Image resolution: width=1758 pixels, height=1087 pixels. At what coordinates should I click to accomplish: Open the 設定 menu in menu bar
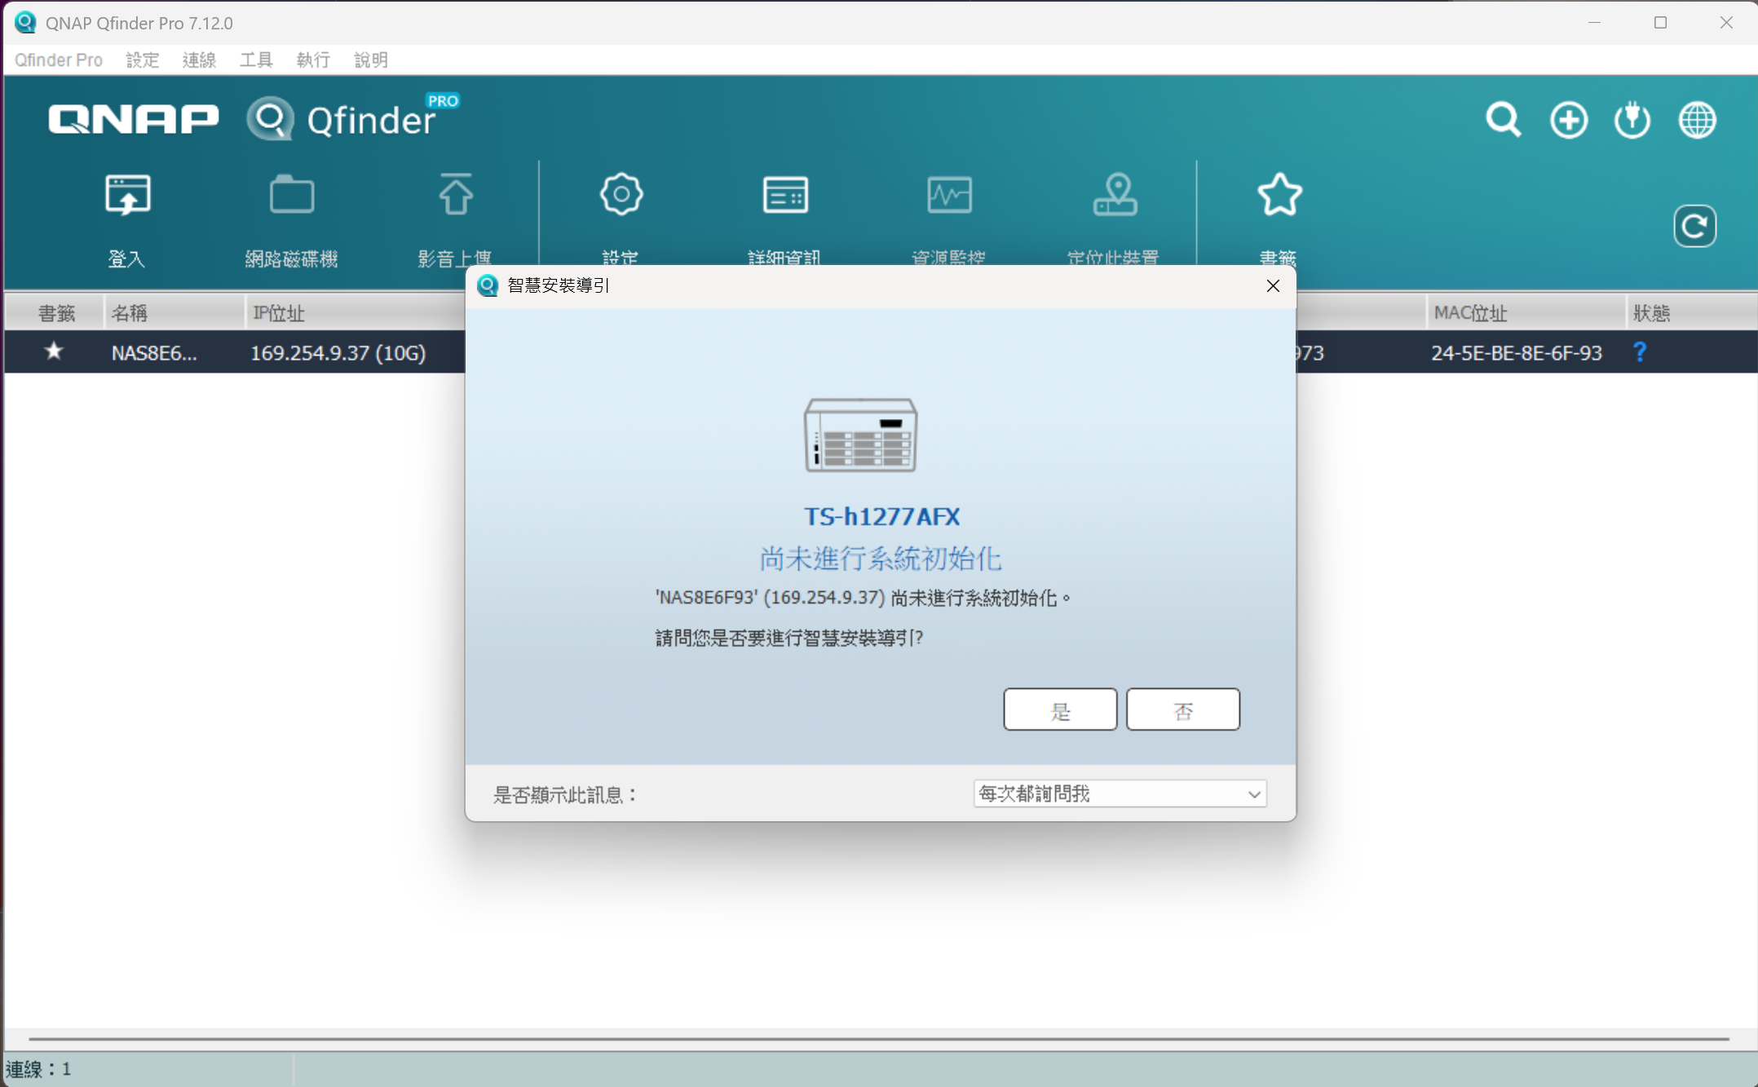pos(142,60)
